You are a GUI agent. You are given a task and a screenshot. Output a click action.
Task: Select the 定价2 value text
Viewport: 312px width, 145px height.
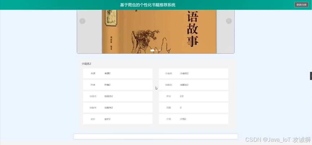107,119
